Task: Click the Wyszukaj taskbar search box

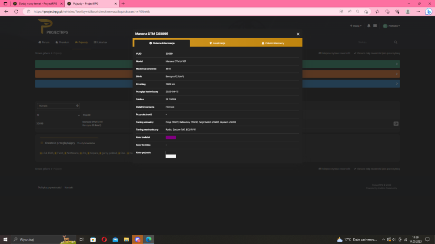Action: click(x=43, y=239)
